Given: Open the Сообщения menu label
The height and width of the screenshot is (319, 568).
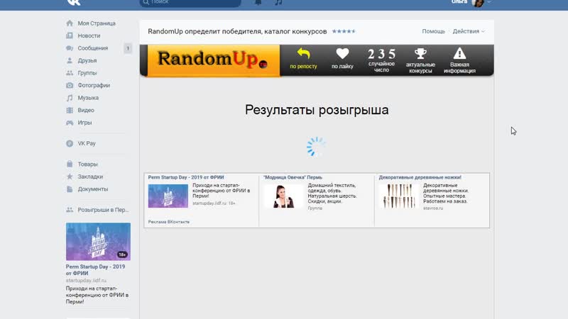Looking at the screenshot, I should (93, 48).
